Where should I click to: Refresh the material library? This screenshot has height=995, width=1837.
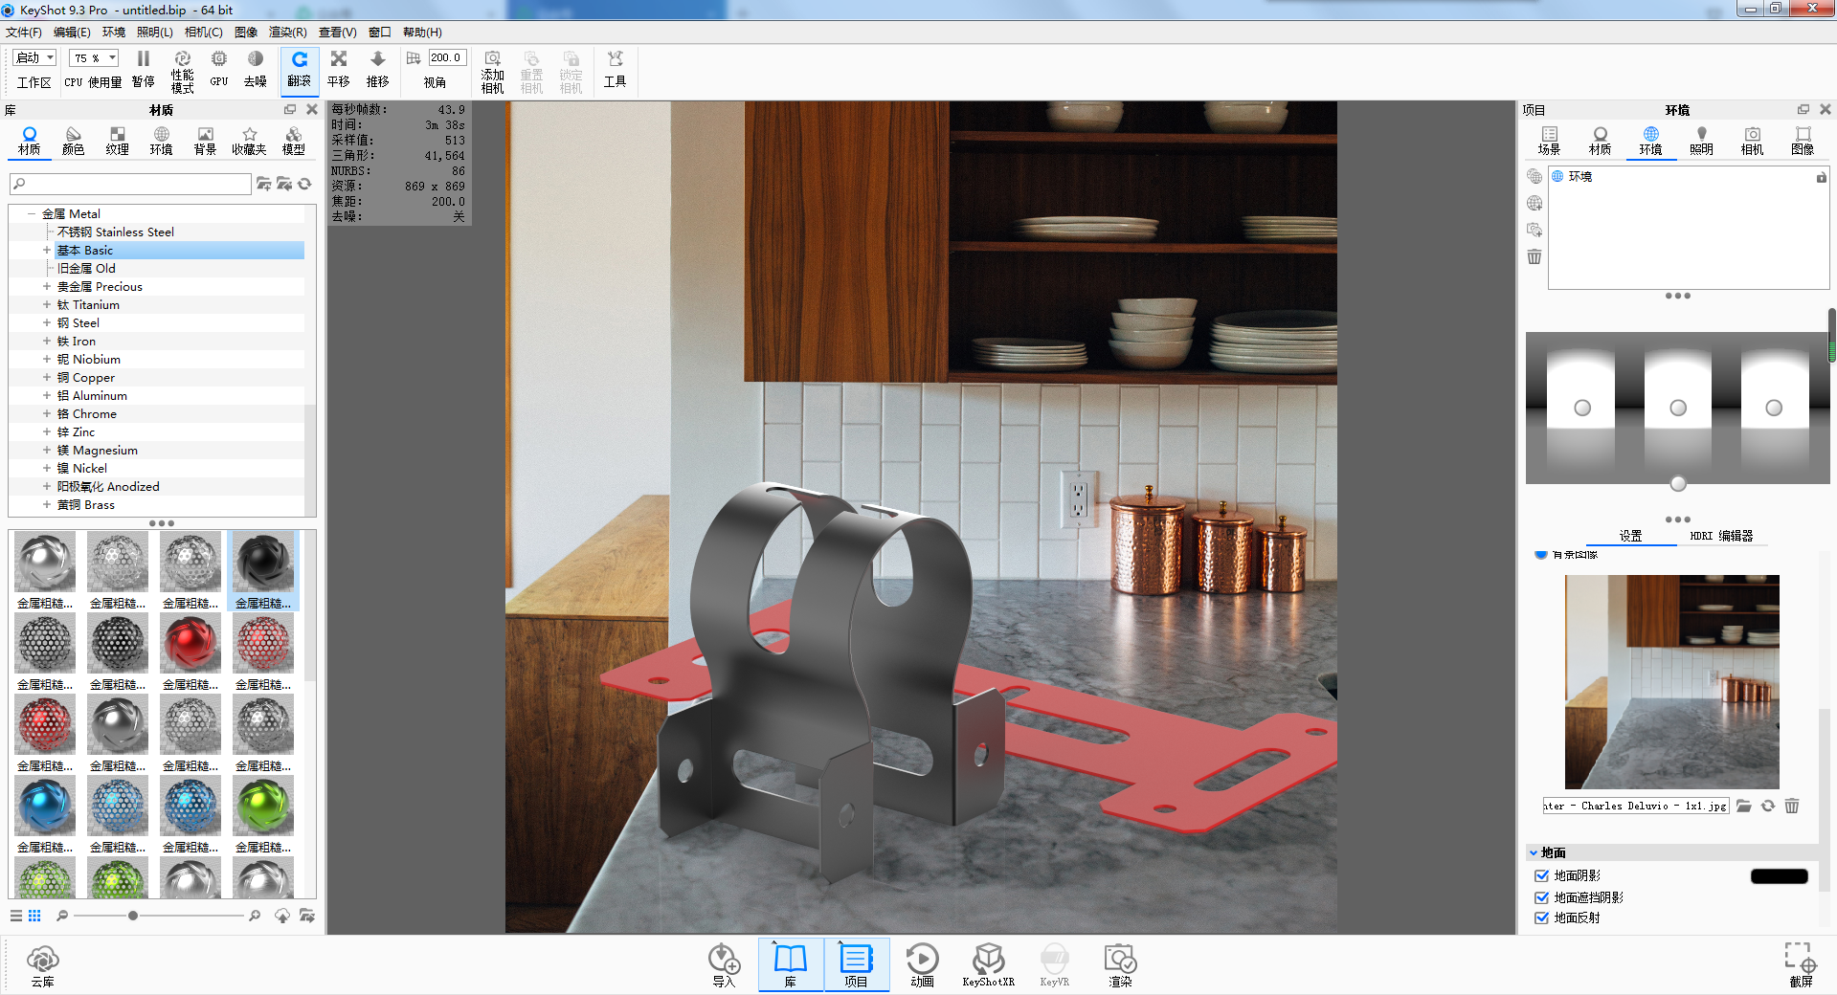(305, 184)
